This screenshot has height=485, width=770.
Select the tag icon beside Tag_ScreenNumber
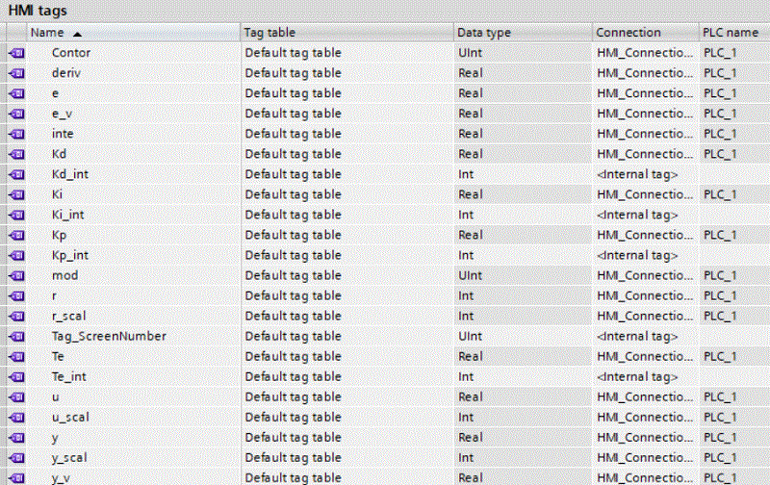15,336
